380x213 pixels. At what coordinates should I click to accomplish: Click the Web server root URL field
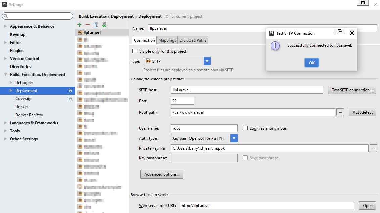(x=266, y=206)
